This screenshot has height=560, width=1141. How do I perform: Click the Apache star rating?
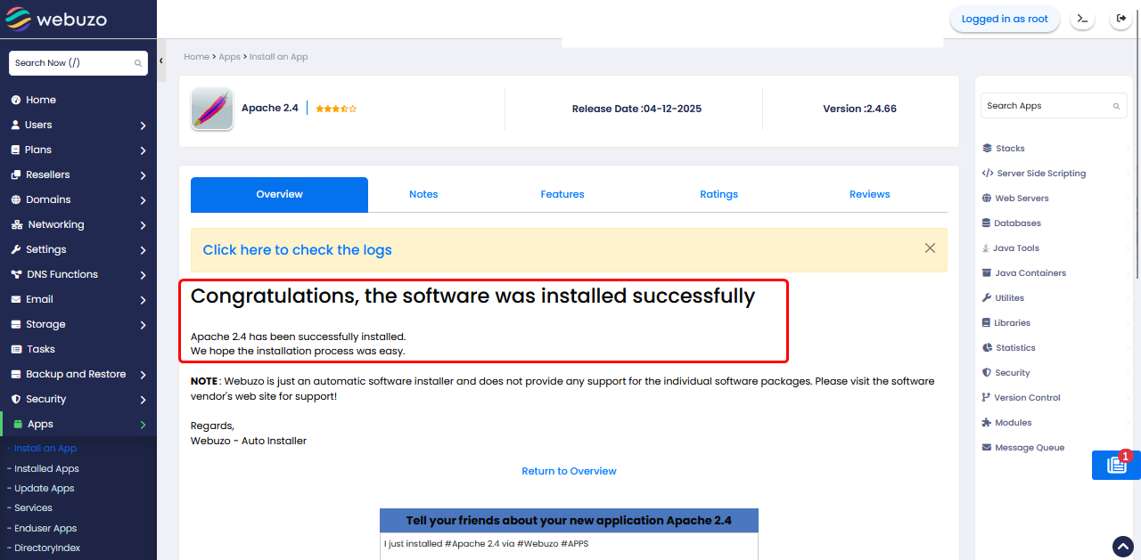[336, 109]
